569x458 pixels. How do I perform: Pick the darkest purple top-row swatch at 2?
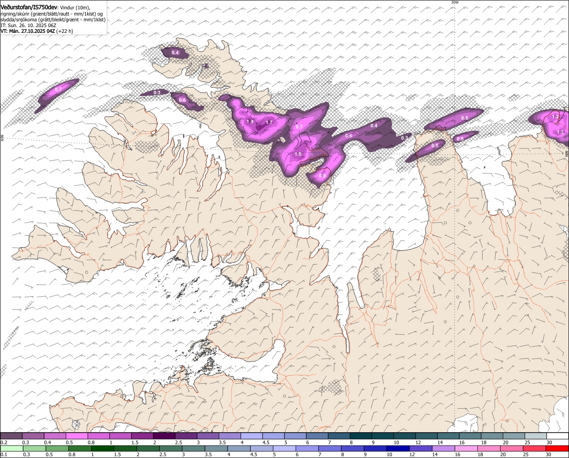(x=164, y=436)
